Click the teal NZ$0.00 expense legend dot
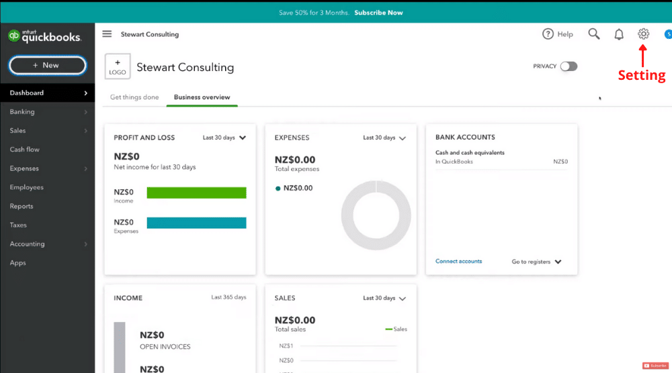 pyautogui.click(x=278, y=189)
